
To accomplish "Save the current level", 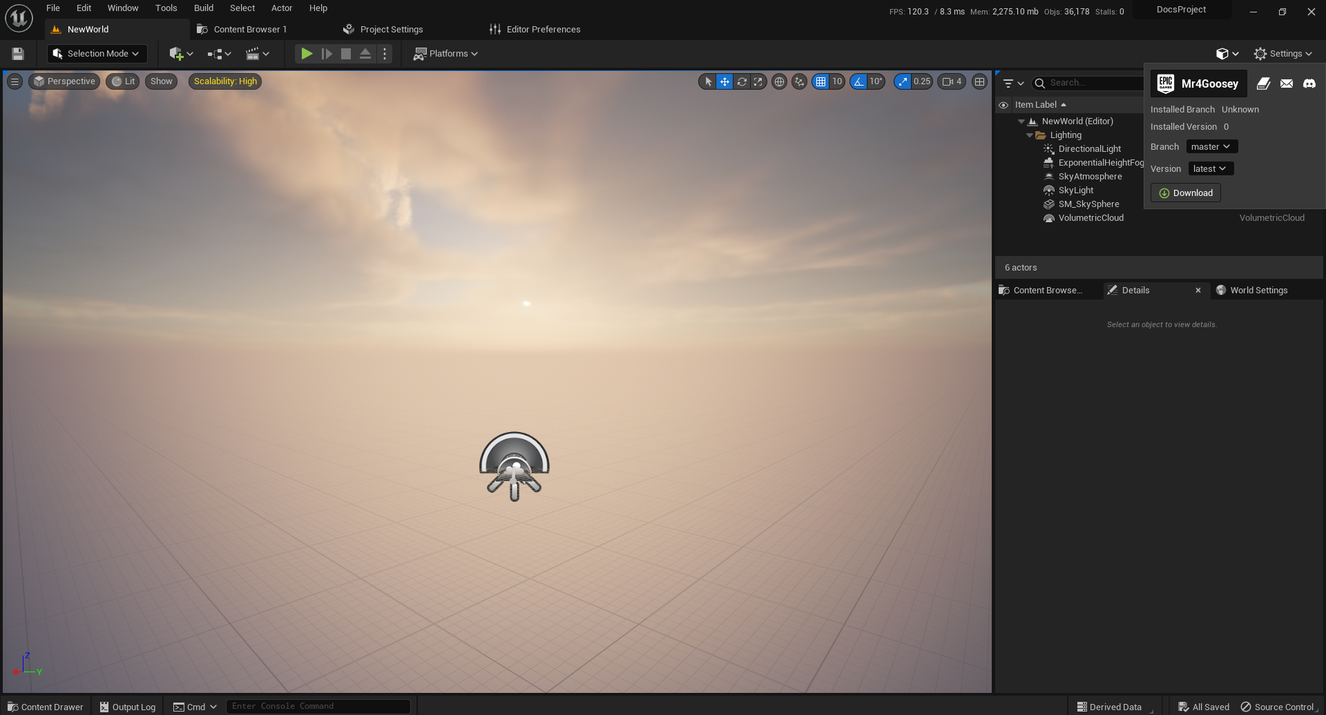I will pyautogui.click(x=17, y=53).
